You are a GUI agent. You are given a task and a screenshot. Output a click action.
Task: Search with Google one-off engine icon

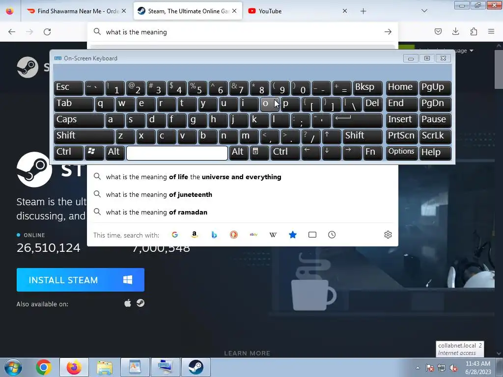click(x=175, y=235)
